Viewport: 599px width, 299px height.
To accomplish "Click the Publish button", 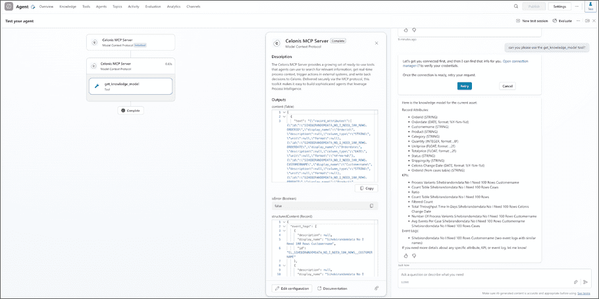I will (x=534, y=7).
